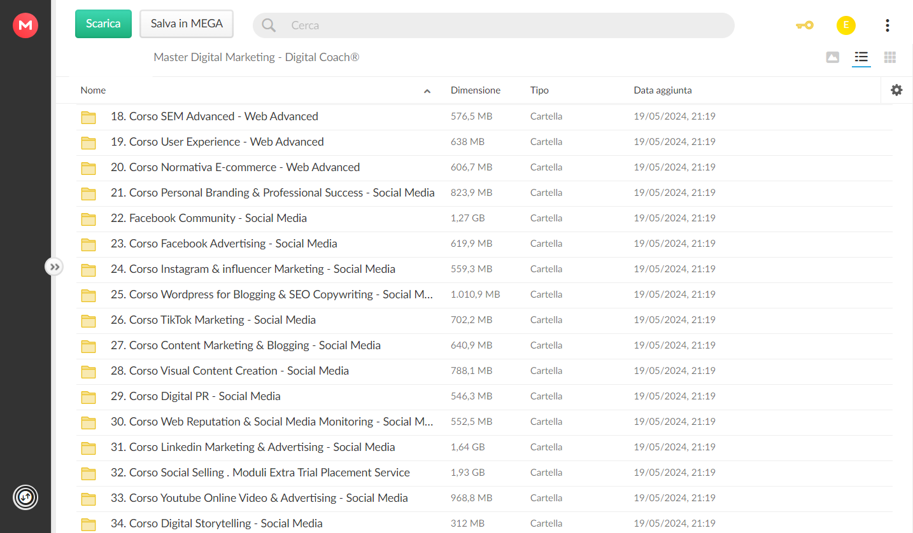Click the MEGA logo icon
913x533 pixels.
tap(25, 25)
